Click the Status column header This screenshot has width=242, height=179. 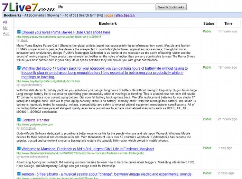tap(208, 23)
